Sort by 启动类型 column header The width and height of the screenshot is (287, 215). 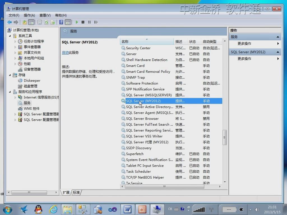(212, 41)
